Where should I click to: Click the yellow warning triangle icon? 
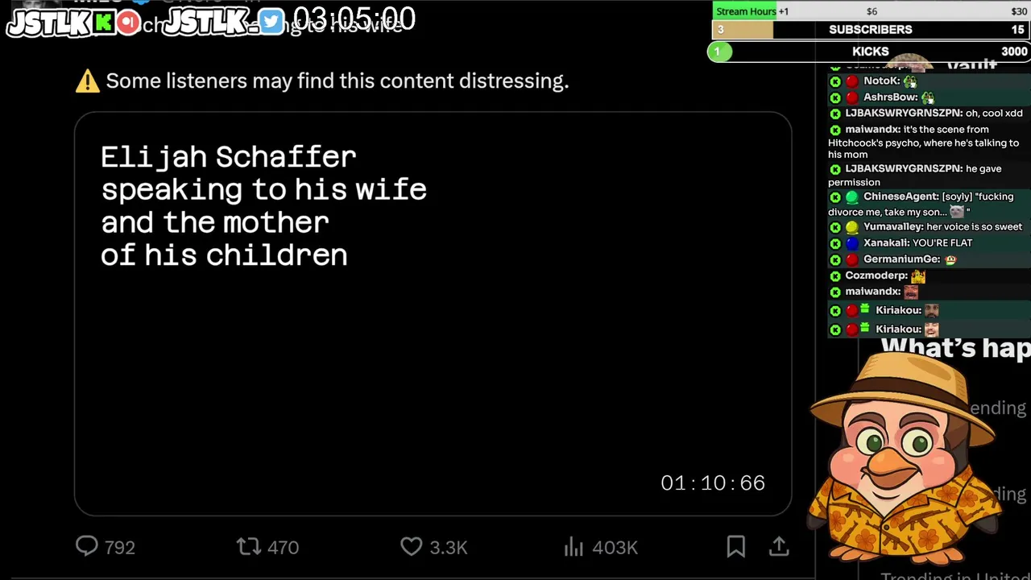tap(87, 81)
